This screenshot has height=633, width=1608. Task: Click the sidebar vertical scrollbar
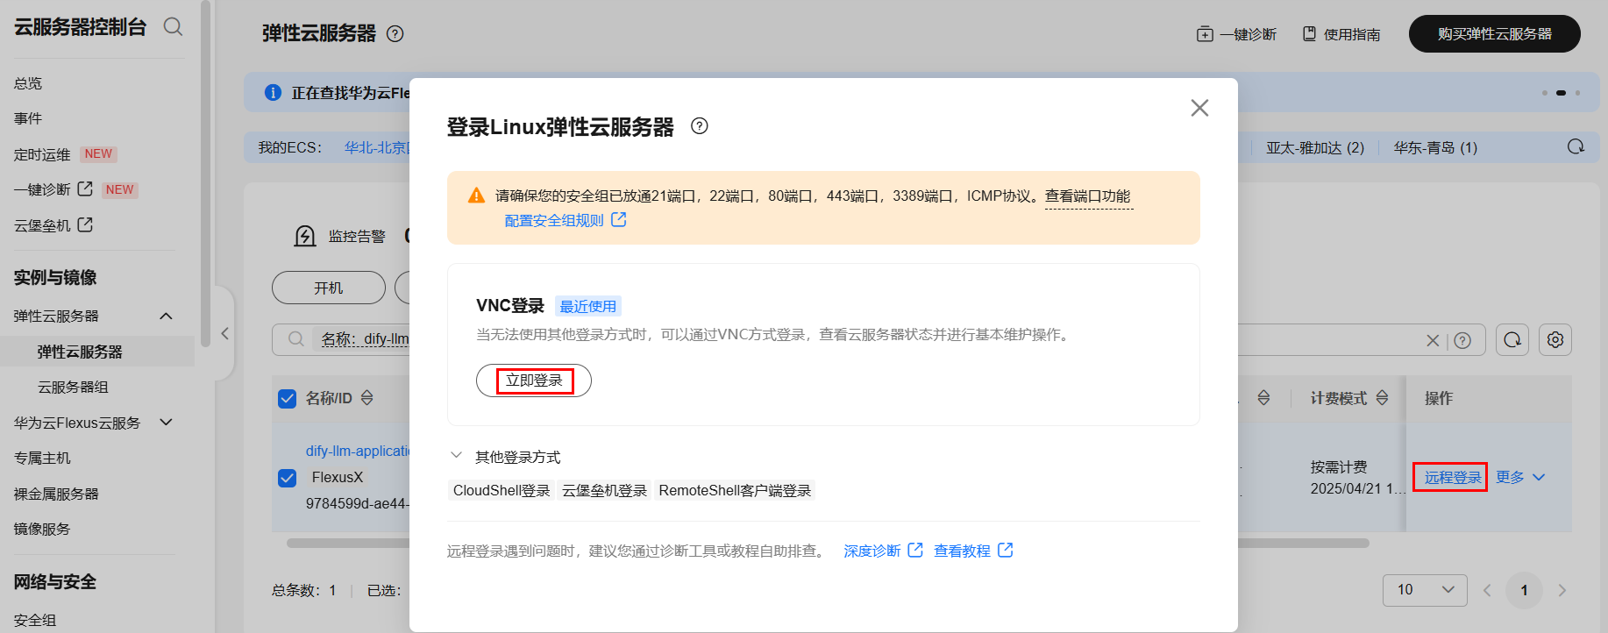coord(205,174)
